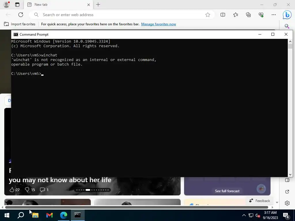
Task: Click Command Prompt taskbar icon
Action: 77,215
